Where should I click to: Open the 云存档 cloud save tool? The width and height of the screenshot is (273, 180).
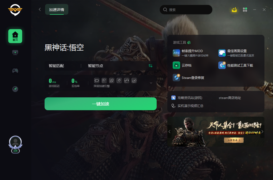click(x=182, y=66)
